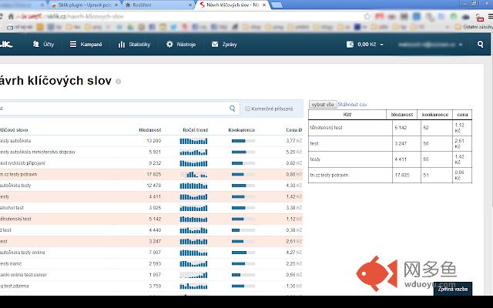Select the testy nanic keyword row
This screenshot has height=308, width=493.
coord(151,263)
